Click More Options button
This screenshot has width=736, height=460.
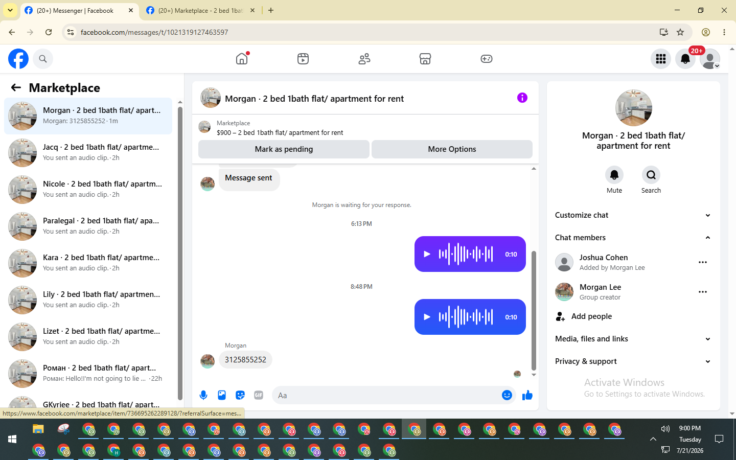pos(452,149)
